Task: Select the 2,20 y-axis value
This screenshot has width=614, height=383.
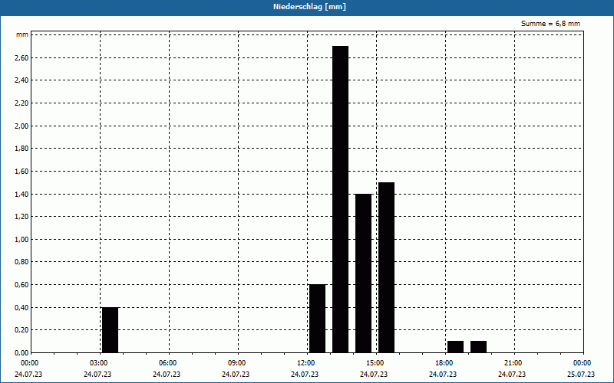Action: [21, 103]
